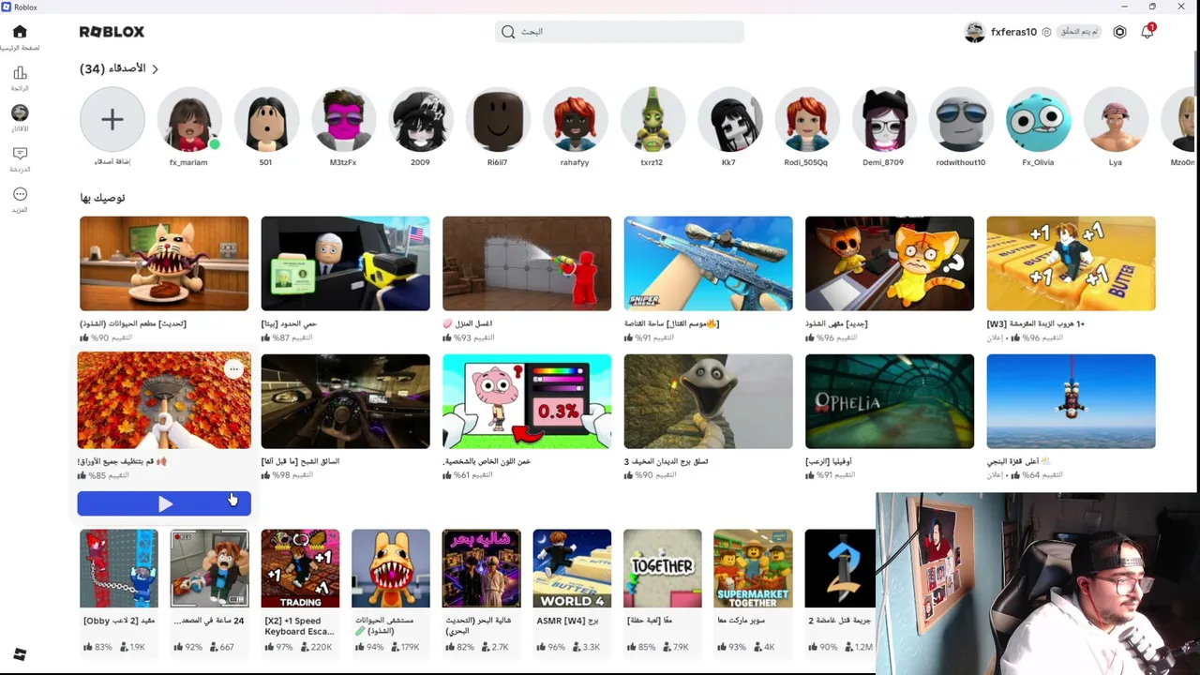Open the Sniper Arena game thumbnail
The image size is (1200, 675).
coord(709,263)
